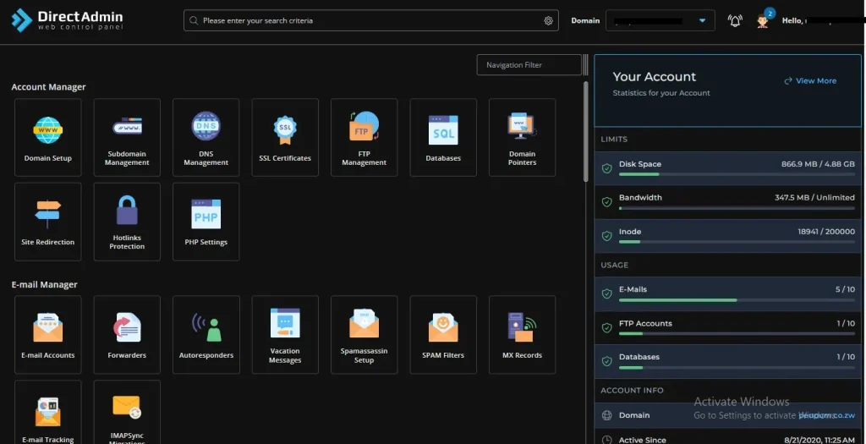Image resolution: width=866 pixels, height=444 pixels.
Task: Open E-mail Accounts
Action: [48, 335]
